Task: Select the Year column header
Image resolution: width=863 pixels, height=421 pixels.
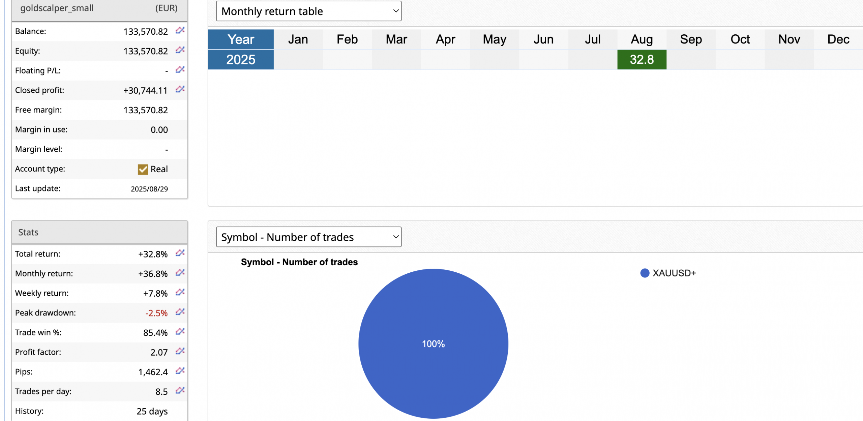Action: [241, 39]
